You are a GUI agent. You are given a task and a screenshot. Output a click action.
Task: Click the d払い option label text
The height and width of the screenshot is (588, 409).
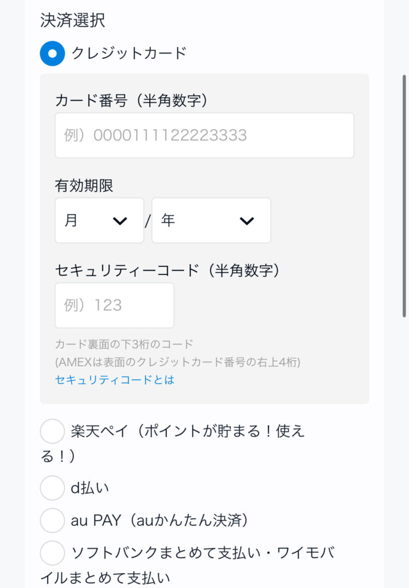(90, 488)
